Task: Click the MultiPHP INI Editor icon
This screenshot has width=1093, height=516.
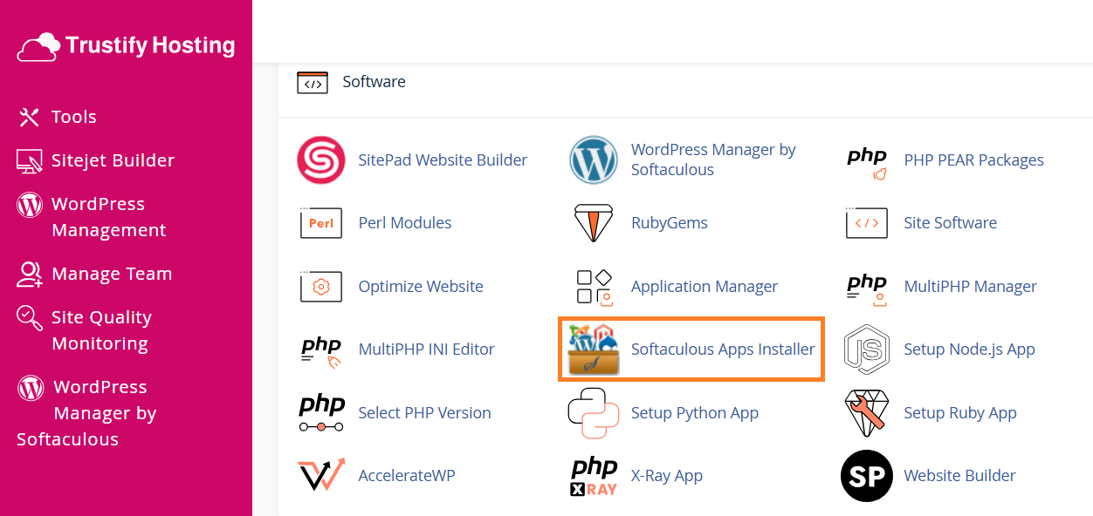Action: tap(321, 353)
